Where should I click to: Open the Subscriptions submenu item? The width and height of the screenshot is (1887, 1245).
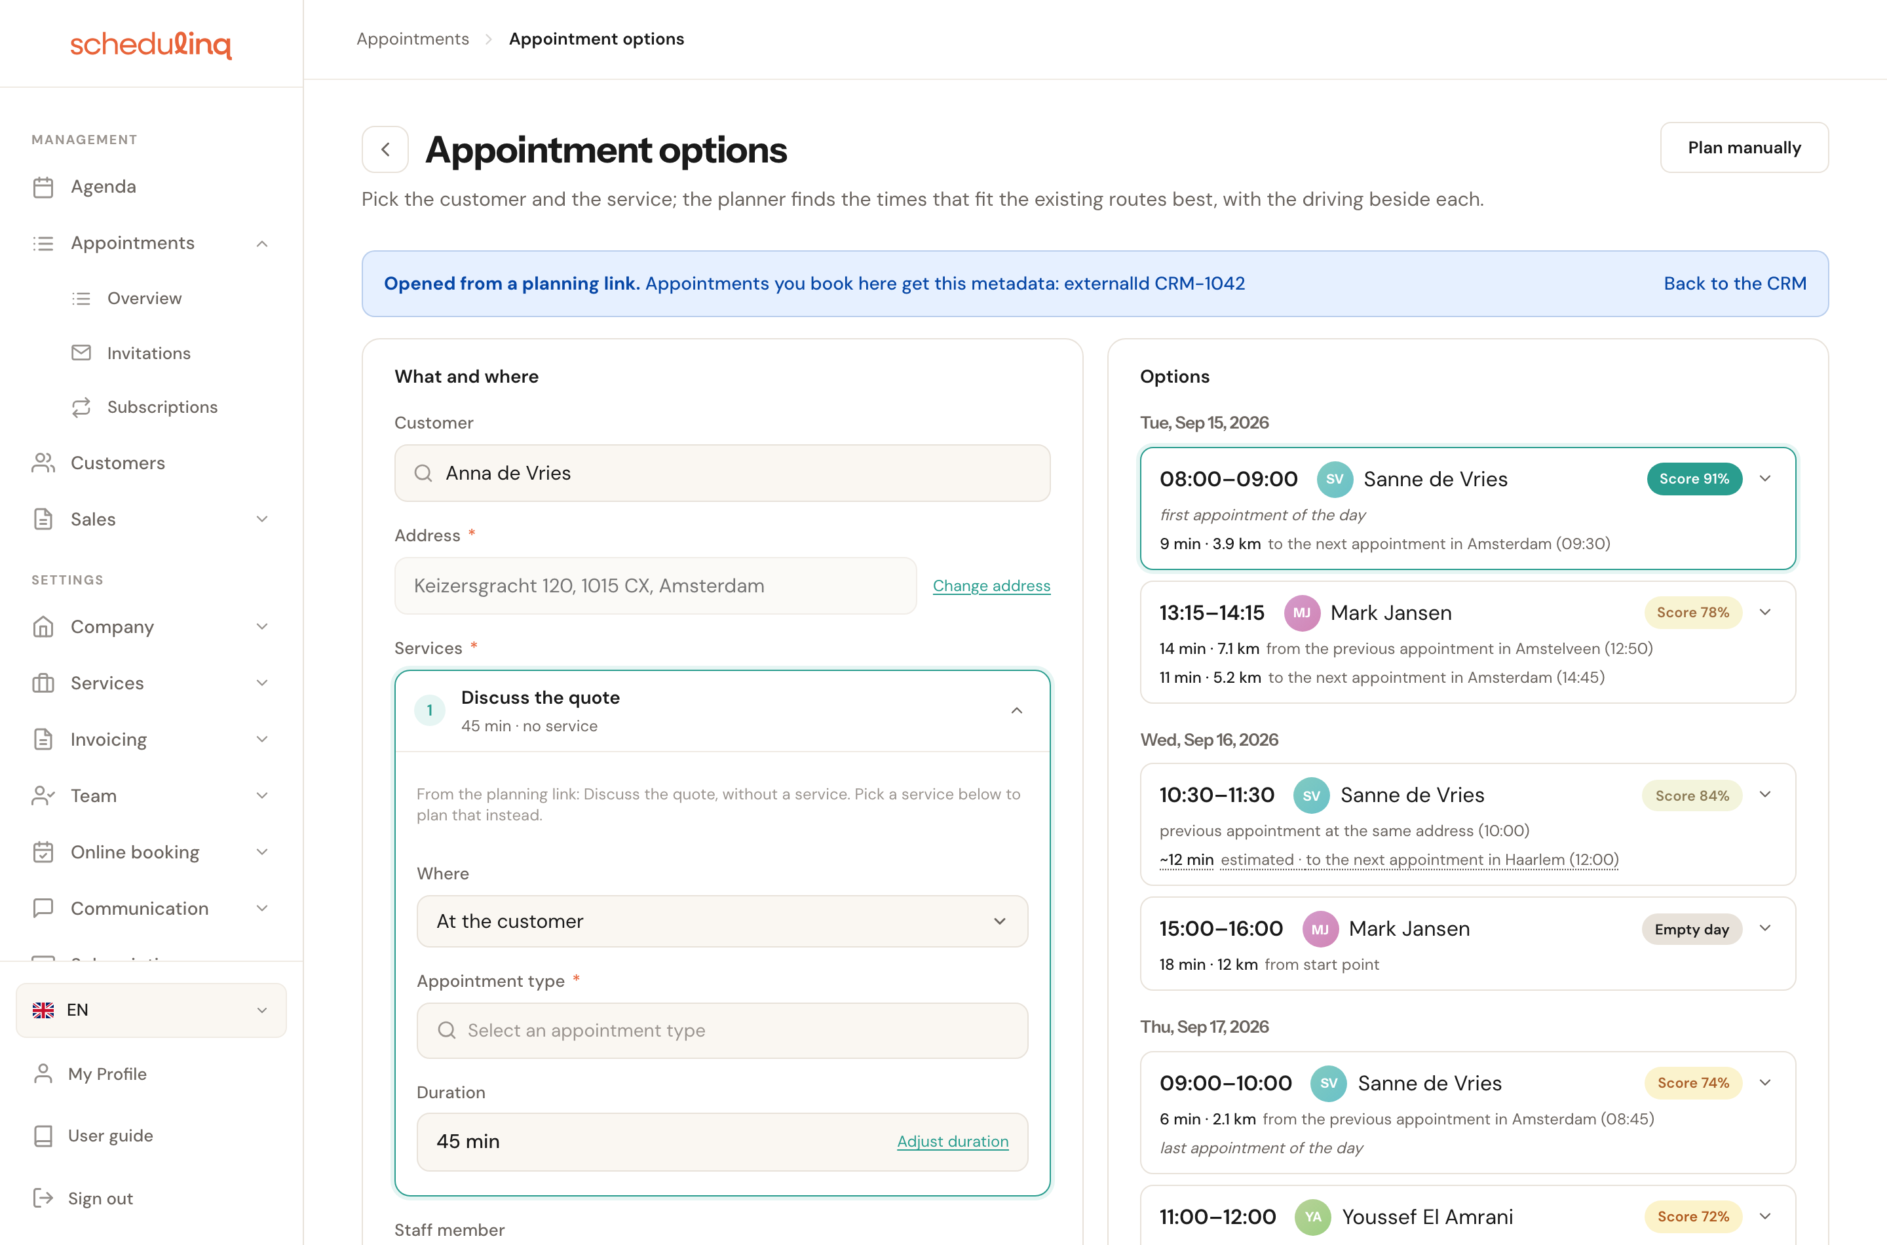click(162, 408)
